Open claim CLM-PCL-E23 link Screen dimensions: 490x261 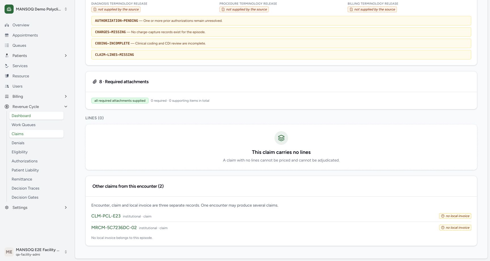(x=106, y=216)
